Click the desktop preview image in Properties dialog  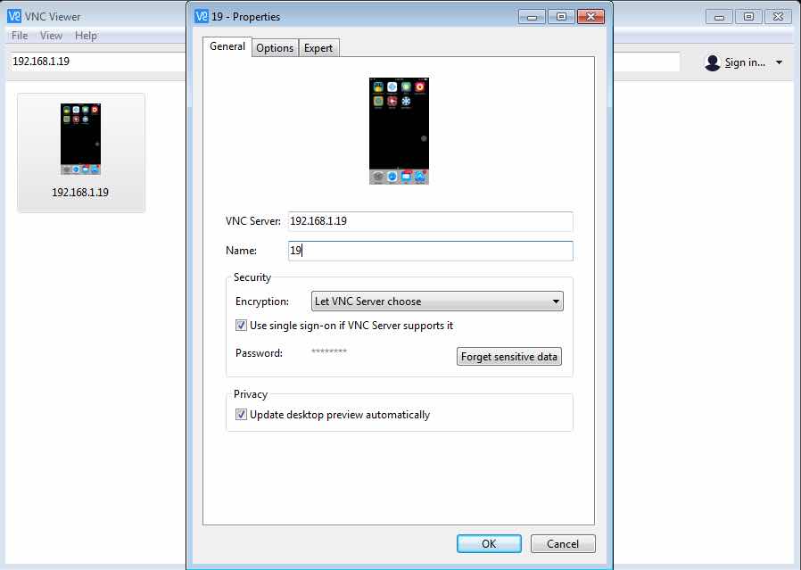tap(399, 131)
